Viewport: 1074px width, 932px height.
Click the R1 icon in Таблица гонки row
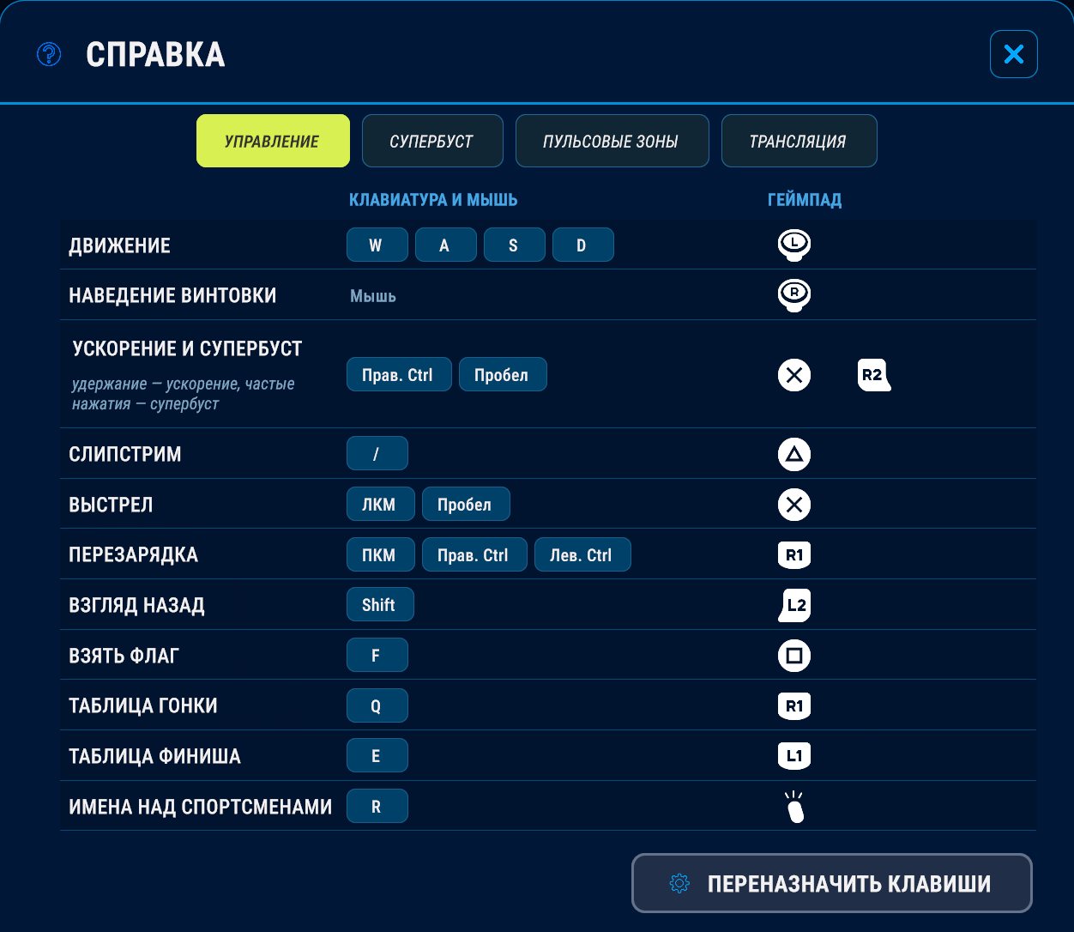tap(794, 705)
